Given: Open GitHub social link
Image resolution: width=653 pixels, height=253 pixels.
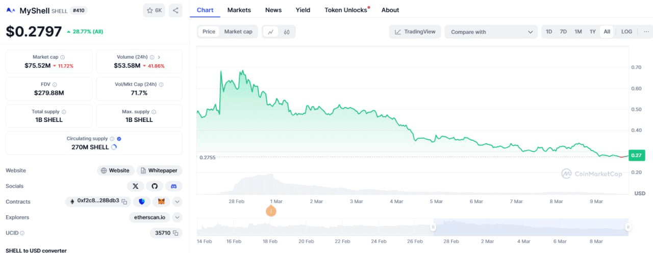Looking at the screenshot, I should (x=155, y=186).
